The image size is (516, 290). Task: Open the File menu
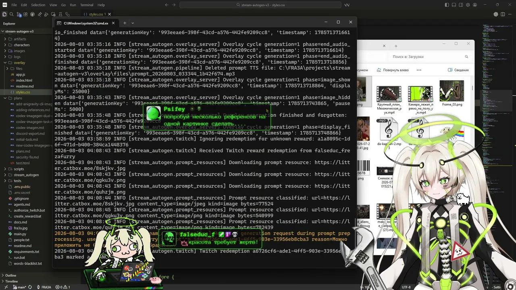point(14,5)
